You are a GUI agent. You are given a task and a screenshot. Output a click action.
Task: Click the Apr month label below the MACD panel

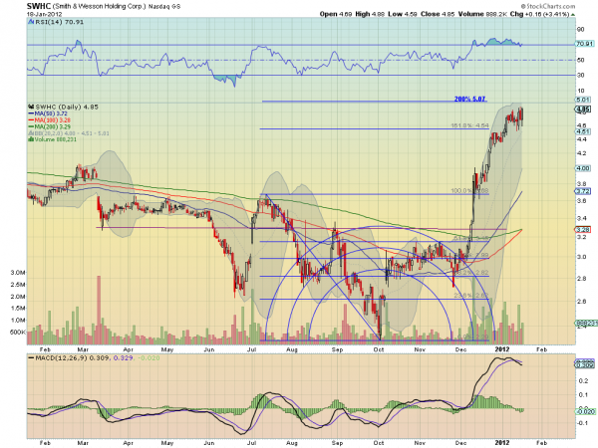coord(129,443)
